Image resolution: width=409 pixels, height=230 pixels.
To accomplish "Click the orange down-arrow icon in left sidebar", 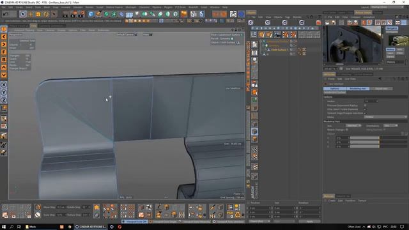I will coord(4,75).
